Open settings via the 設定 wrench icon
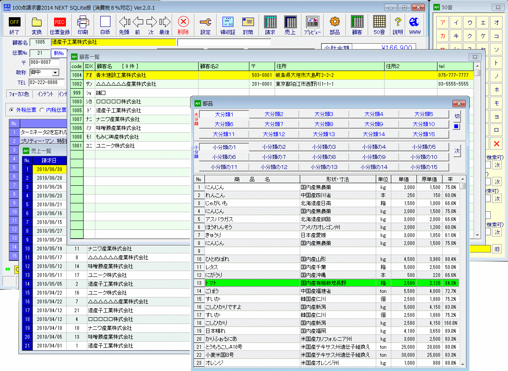 [205, 24]
